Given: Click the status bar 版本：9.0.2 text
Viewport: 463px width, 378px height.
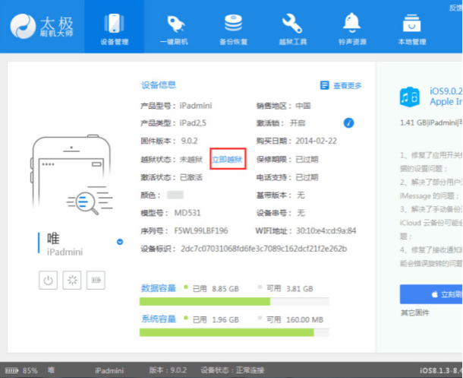Looking at the screenshot, I should (x=168, y=370).
